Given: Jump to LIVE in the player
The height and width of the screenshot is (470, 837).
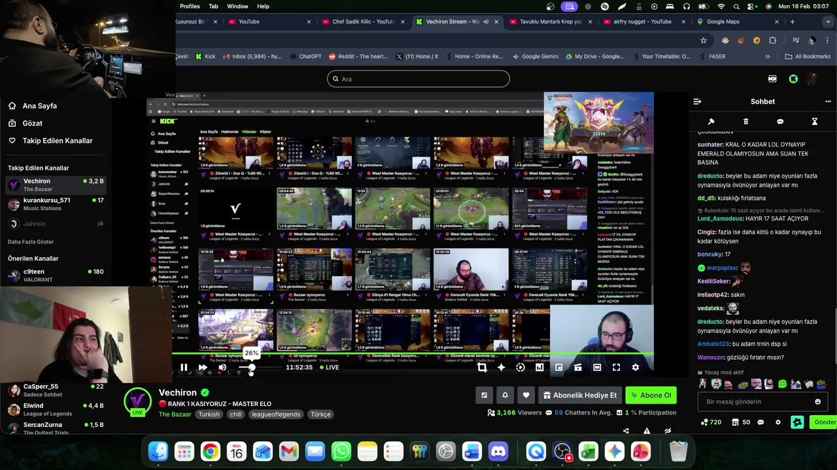Looking at the screenshot, I should click(x=329, y=368).
